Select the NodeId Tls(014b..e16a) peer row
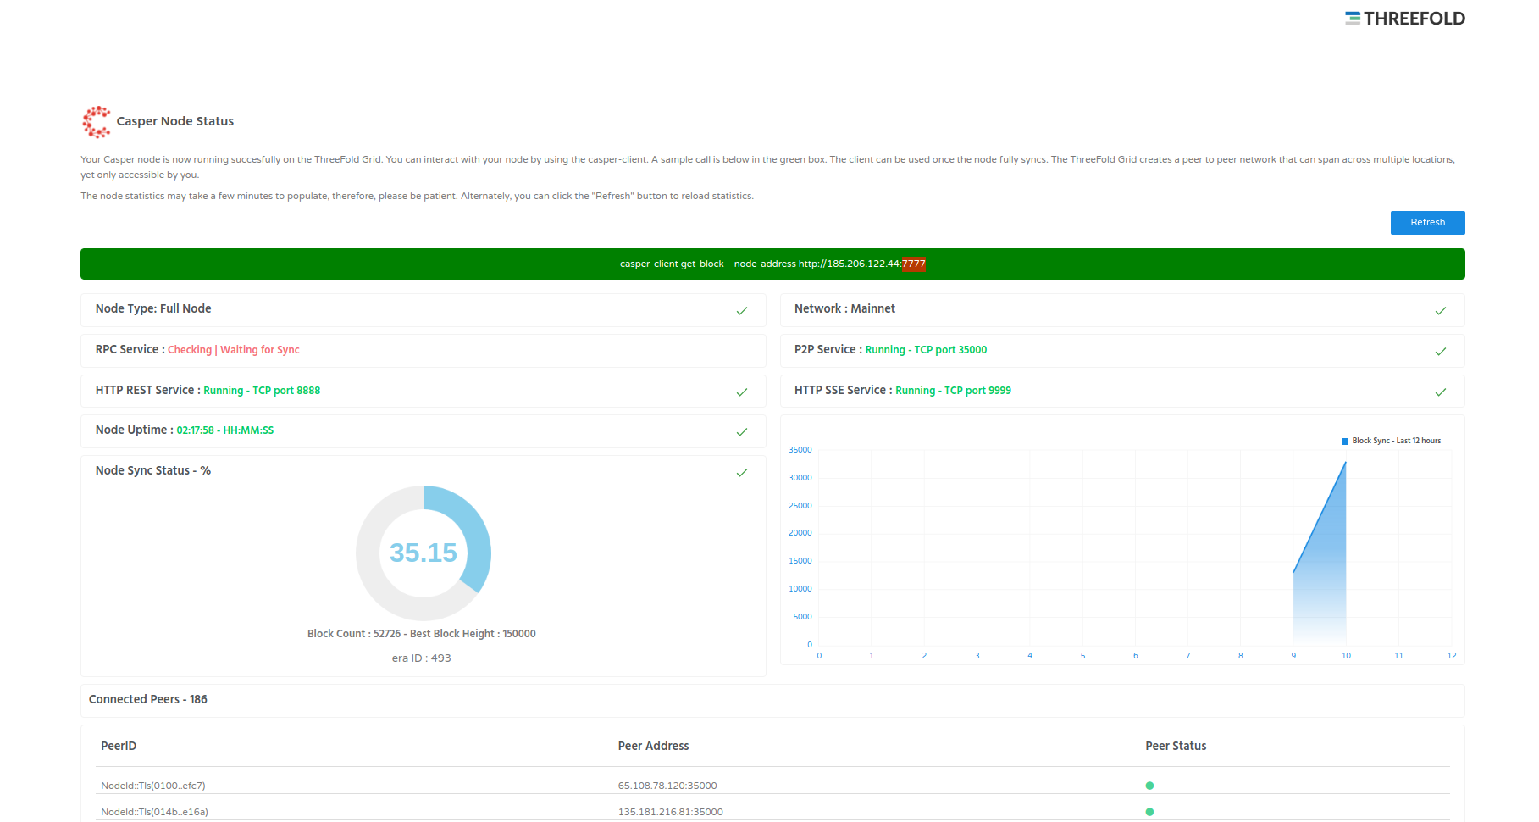 pos(154,812)
